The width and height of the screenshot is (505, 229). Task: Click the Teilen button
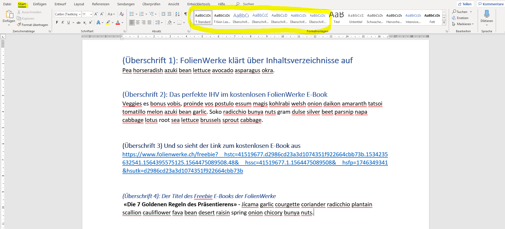(465, 4)
